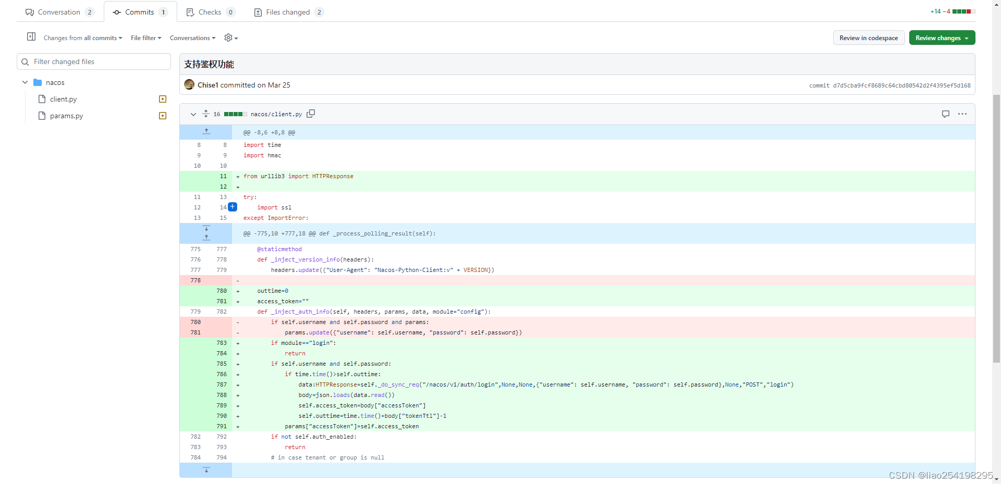
Task: Open the diff display settings gear menu
Action: click(229, 38)
